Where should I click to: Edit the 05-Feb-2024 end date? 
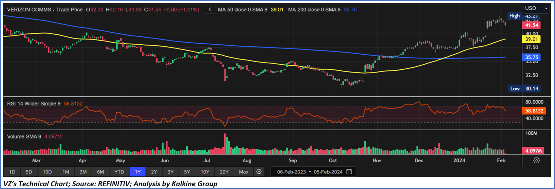pyautogui.click(x=328, y=172)
